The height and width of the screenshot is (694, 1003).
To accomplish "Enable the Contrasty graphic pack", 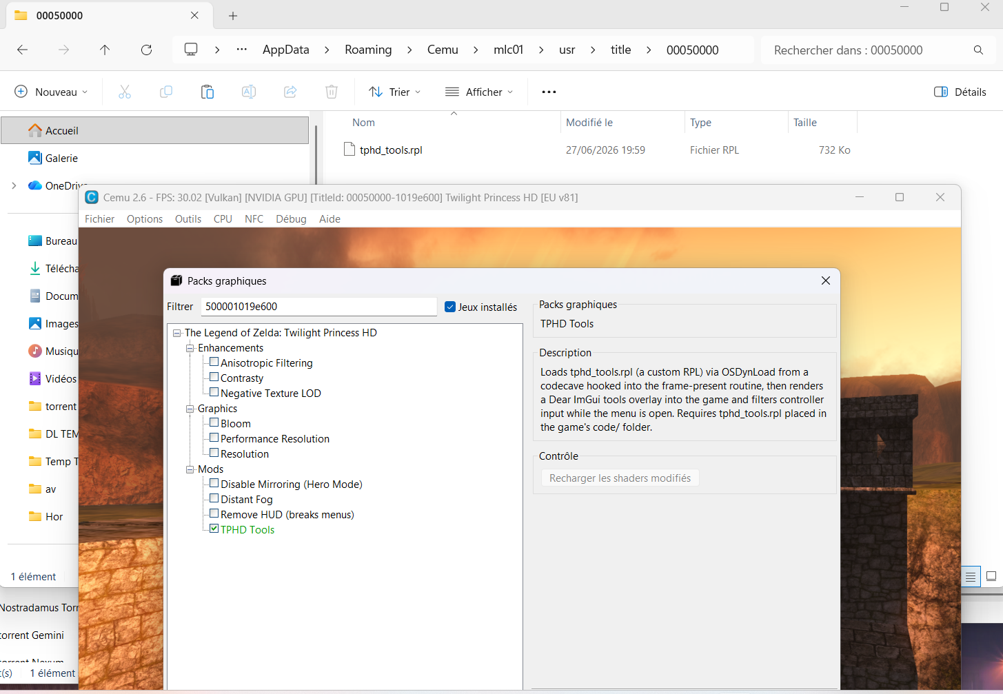I will pyautogui.click(x=214, y=377).
